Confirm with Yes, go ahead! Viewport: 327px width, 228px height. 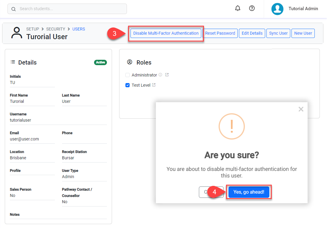[248, 192]
